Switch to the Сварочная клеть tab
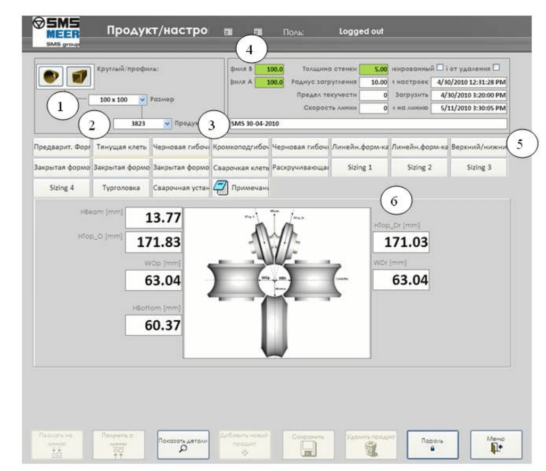Image resolution: width=546 pixels, height=471 pixels. point(240,167)
